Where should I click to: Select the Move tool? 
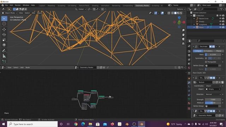(x=4, y=29)
